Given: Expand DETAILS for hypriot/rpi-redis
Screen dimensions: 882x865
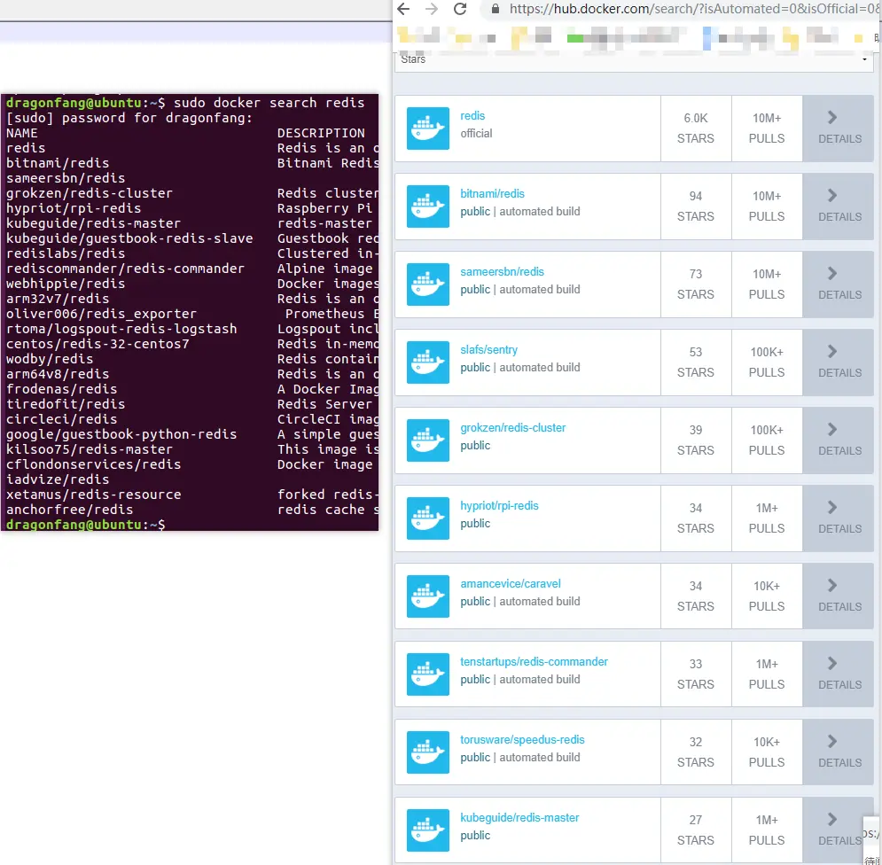Looking at the screenshot, I should (x=839, y=518).
